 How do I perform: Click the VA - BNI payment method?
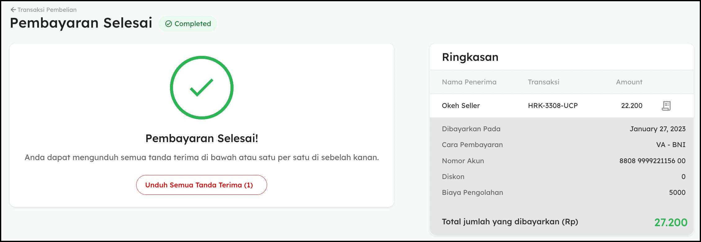click(x=671, y=145)
